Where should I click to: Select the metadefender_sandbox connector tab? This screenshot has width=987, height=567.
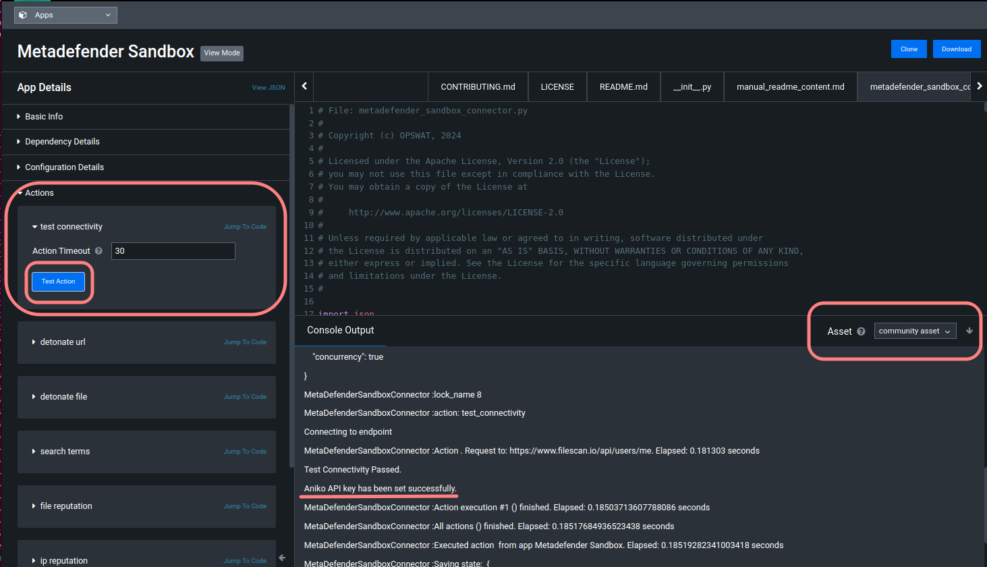(914, 87)
